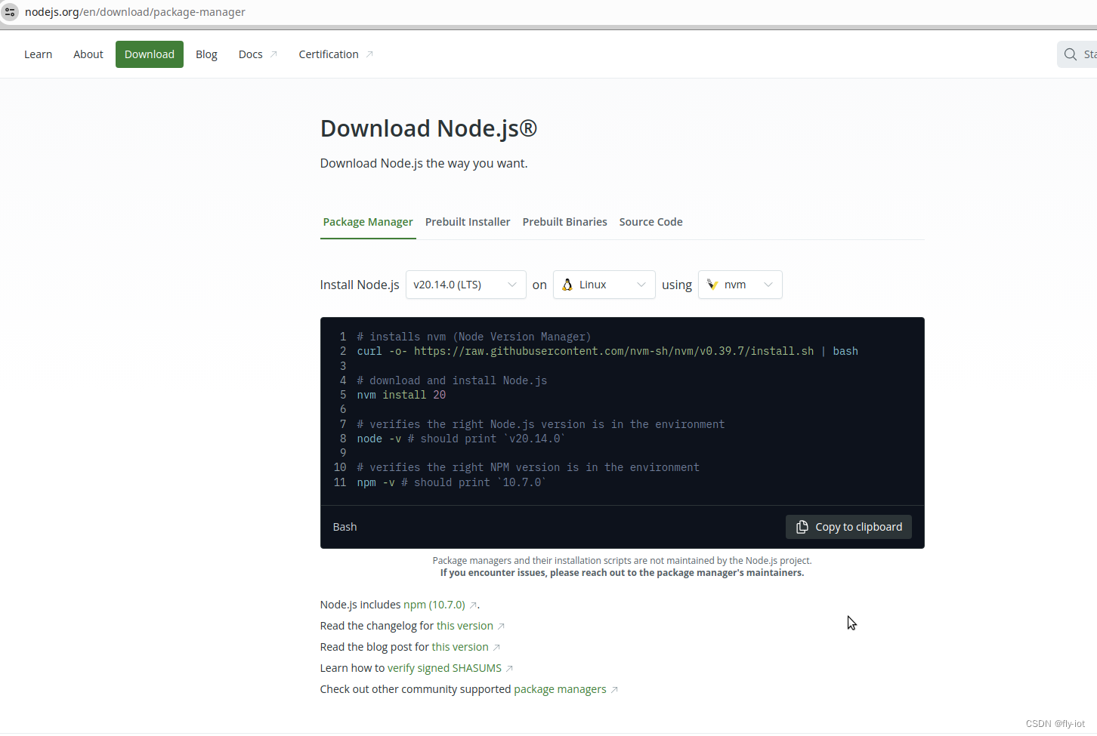Open the Node.js version dropdown v20.14.0 (LTS)
The height and width of the screenshot is (736, 1097).
point(465,285)
